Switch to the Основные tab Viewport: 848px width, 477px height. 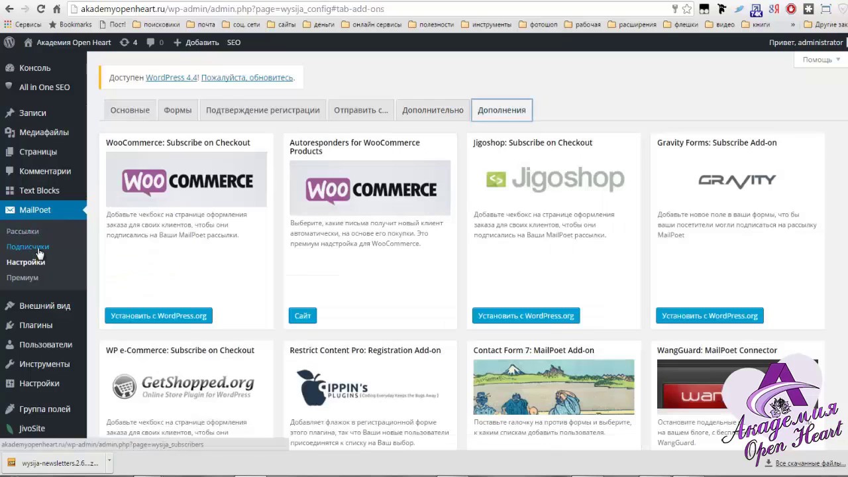pyautogui.click(x=130, y=110)
